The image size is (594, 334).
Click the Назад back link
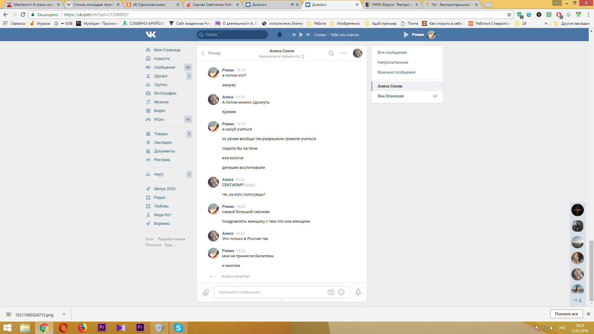211,53
